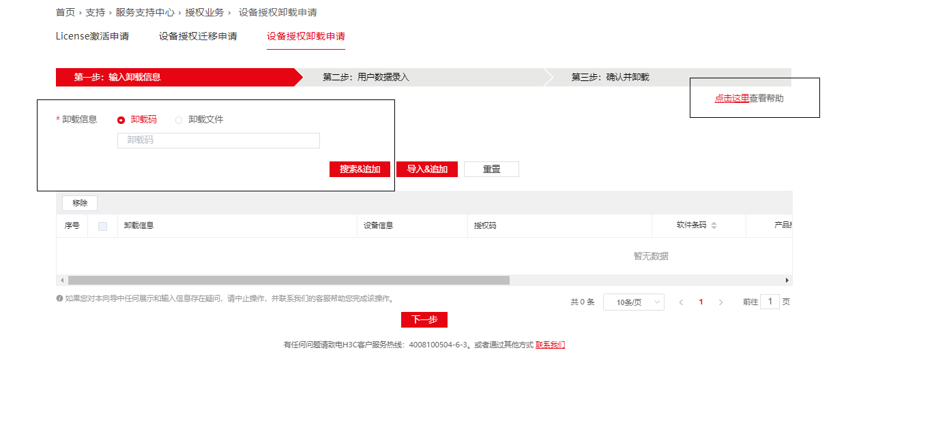The height and width of the screenshot is (425, 949).
Task: Click the 重置 button
Action: [x=491, y=170]
